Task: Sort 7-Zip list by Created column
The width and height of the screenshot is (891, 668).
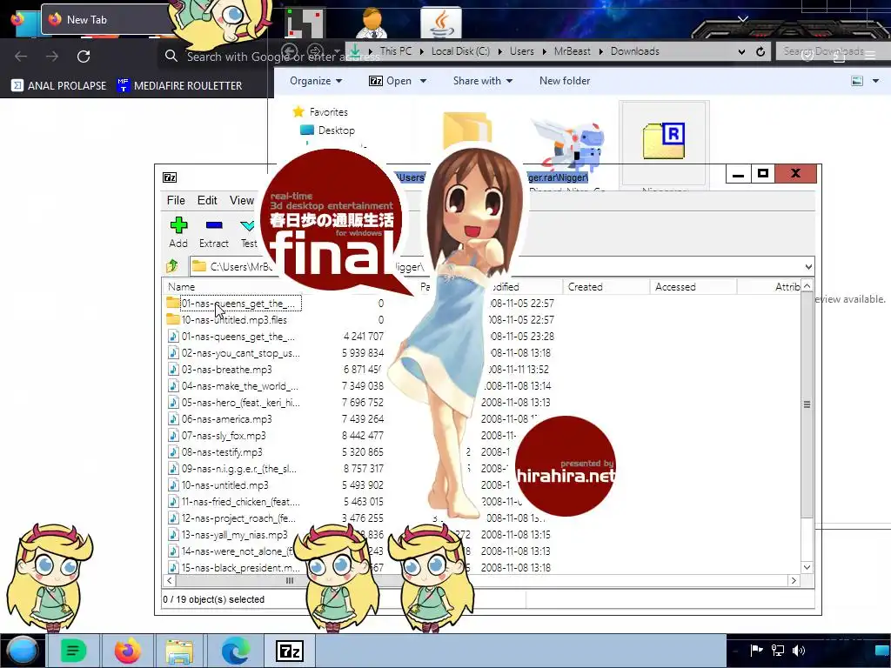Action: pos(586,287)
